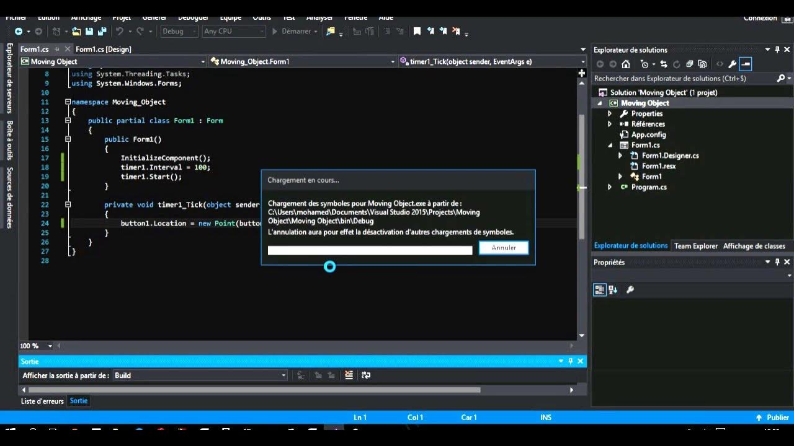The width and height of the screenshot is (794, 446).
Task: Click the Redo arrow icon
Action: pyautogui.click(x=140, y=31)
